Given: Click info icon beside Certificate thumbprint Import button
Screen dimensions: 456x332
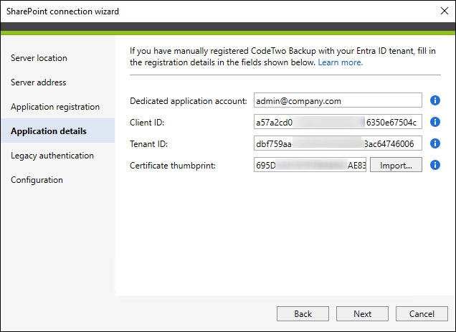Looking at the screenshot, I should click(x=435, y=165).
